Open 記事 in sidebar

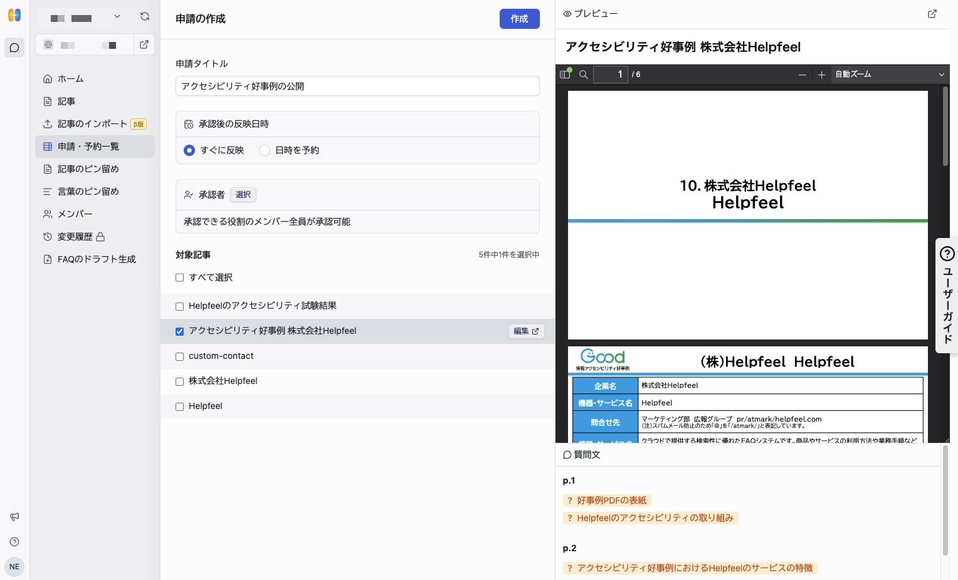click(95, 101)
